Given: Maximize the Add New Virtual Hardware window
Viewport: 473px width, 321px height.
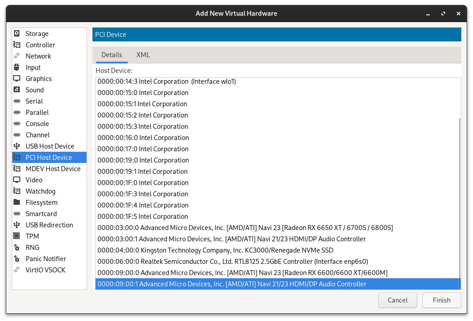Looking at the screenshot, I should coord(443,14).
